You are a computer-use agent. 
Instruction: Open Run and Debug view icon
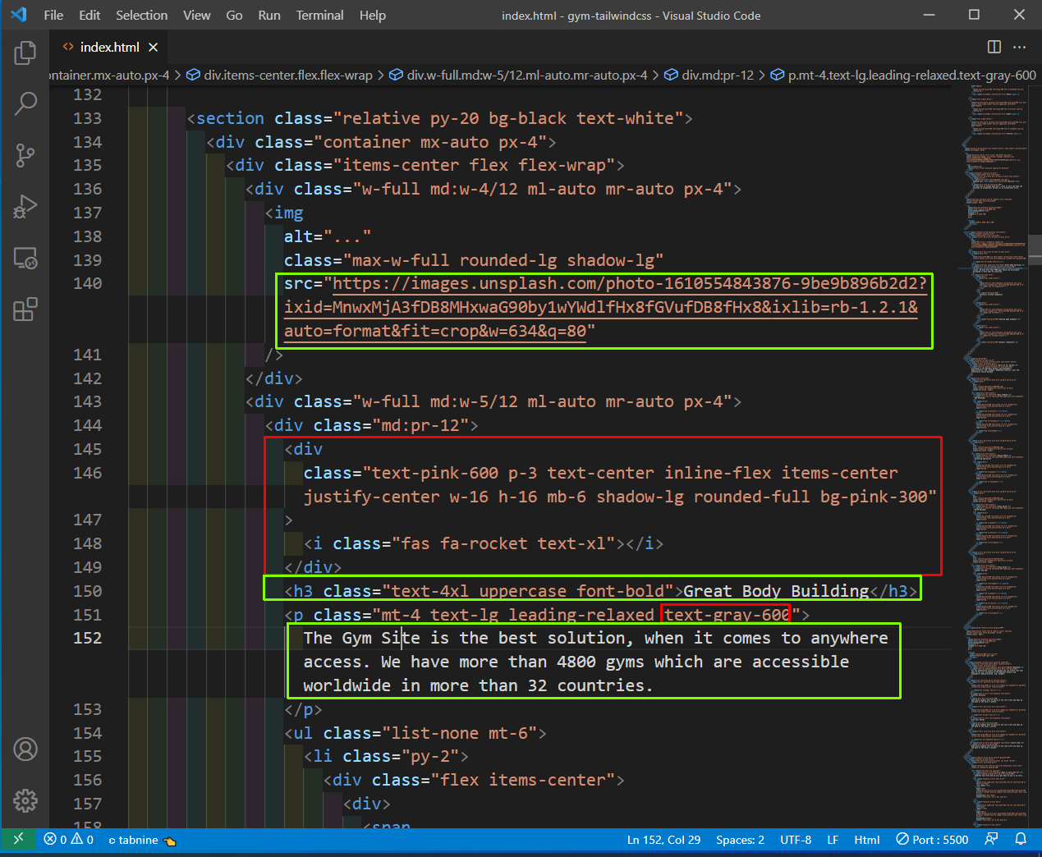[x=25, y=207]
